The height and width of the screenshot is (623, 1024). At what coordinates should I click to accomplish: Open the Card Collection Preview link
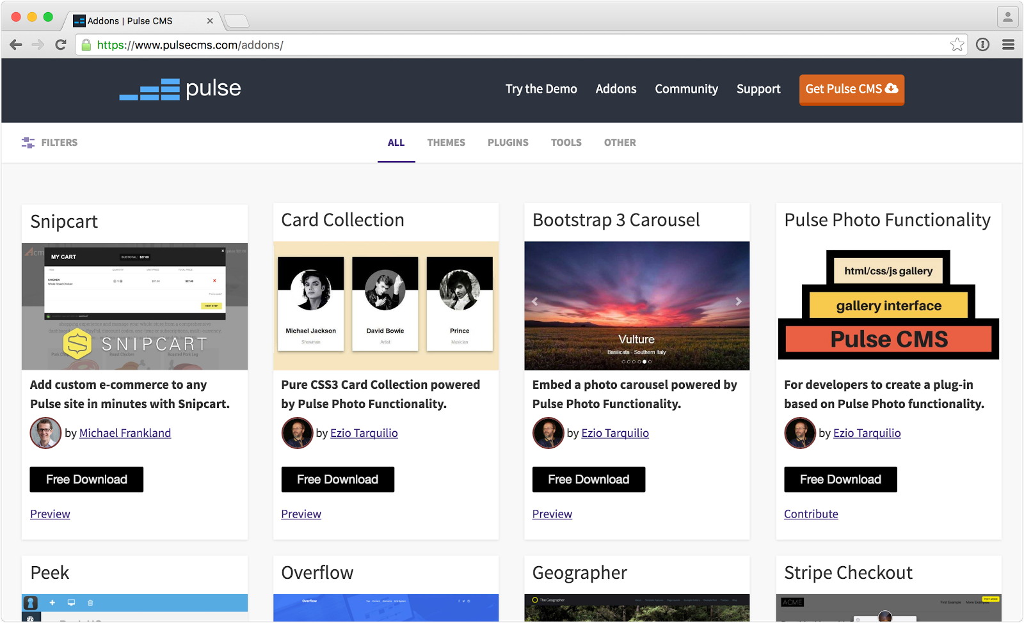coord(301,514)
